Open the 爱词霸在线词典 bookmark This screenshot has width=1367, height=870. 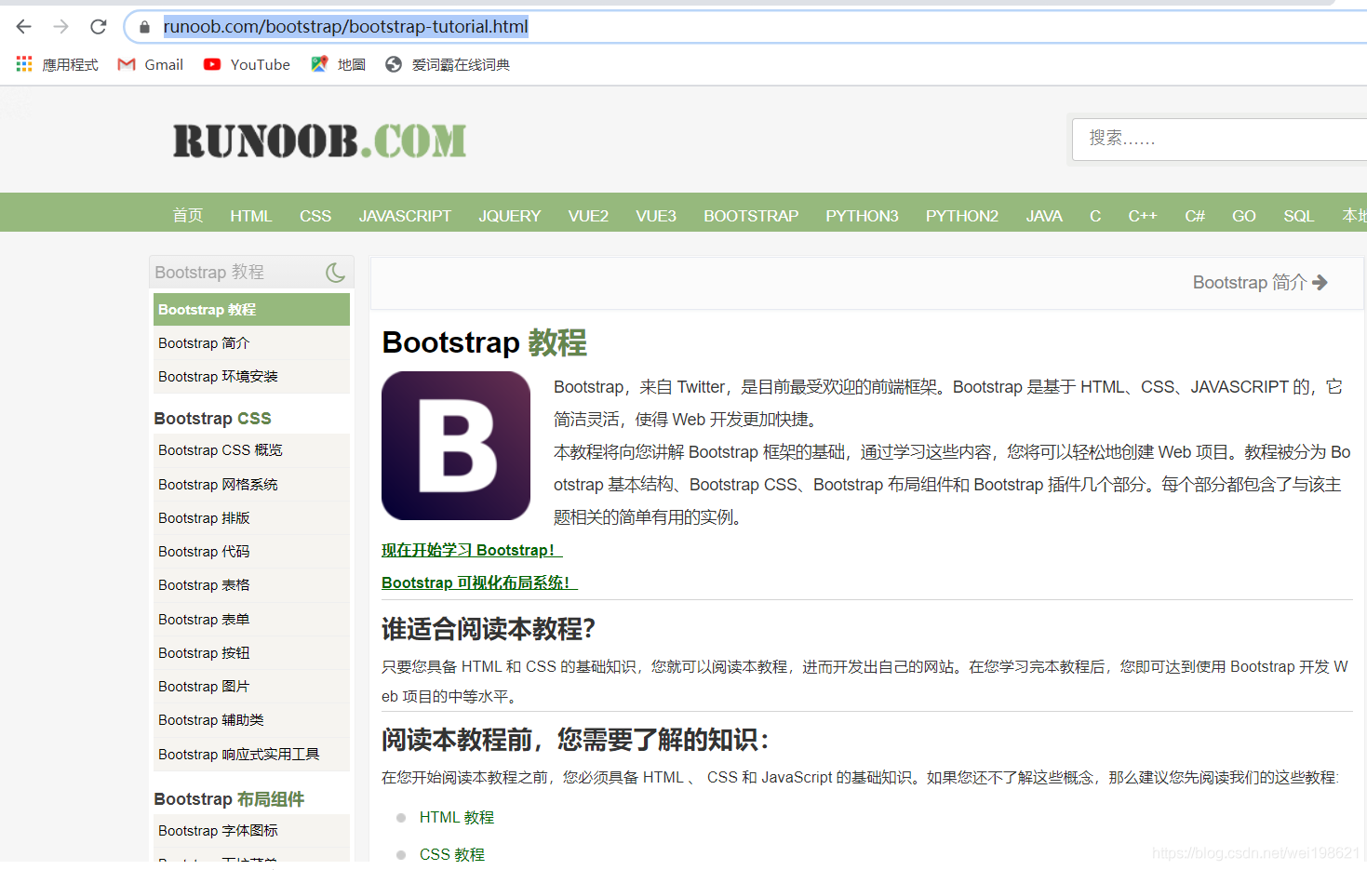click(448, 64)
